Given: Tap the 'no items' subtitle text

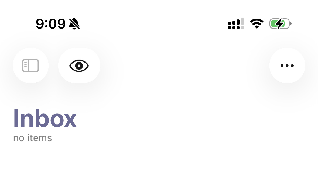Looking at the screenshot, I should (x=32, y=138).
